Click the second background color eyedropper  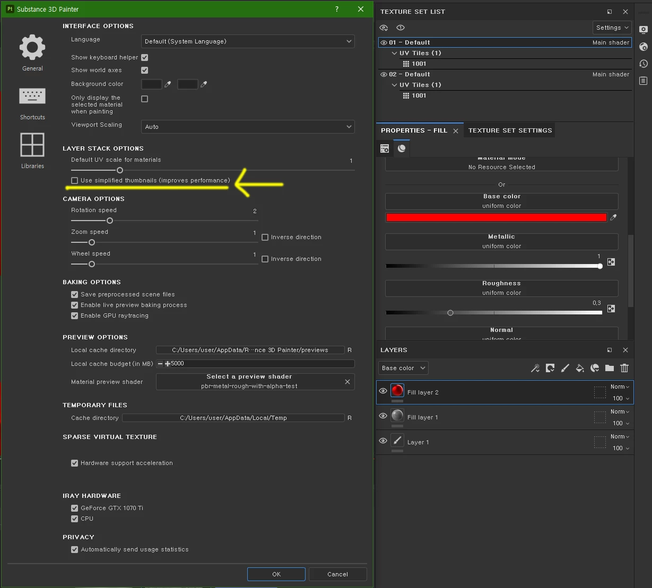(x=204, y=84)
